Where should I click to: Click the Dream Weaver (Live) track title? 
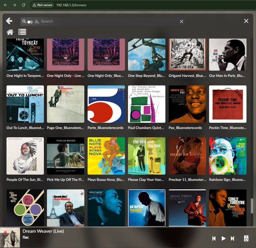pyautogui.click(x=43, y=231)
